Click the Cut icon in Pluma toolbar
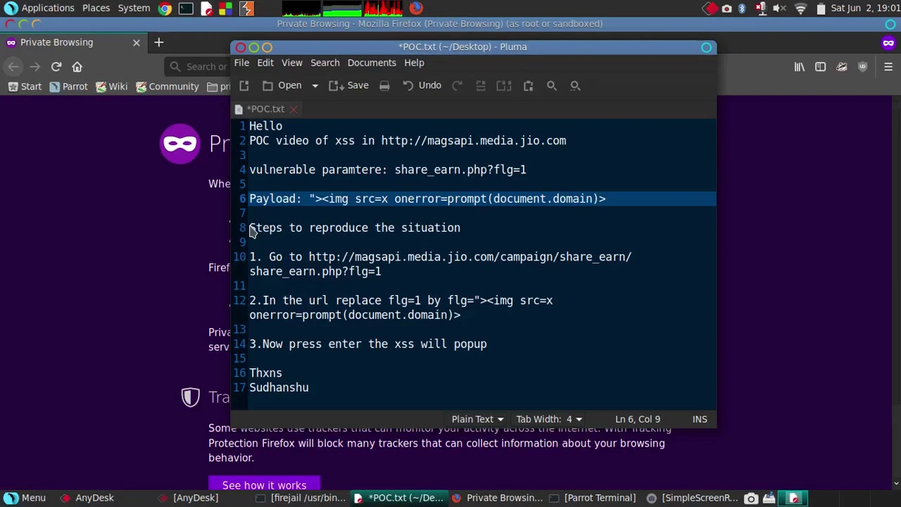901x507 pixels. coord(481,86)
